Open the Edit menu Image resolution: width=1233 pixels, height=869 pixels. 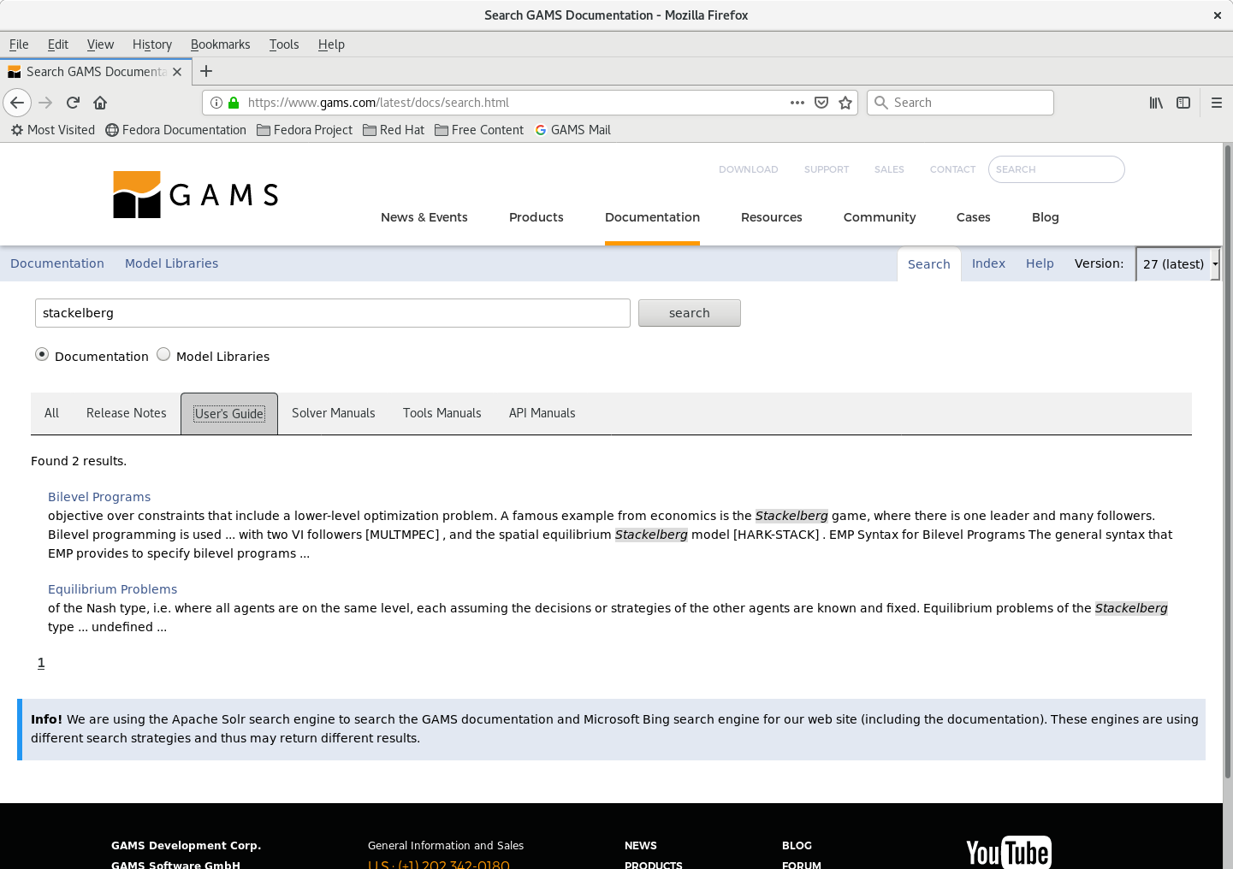point(58,44)
